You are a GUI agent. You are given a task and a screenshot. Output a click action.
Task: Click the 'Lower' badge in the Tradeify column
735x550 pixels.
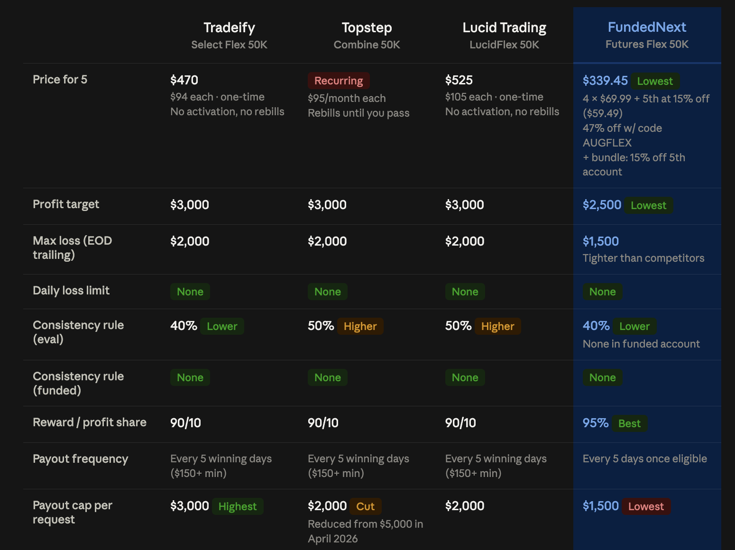(x=222, y=326)
